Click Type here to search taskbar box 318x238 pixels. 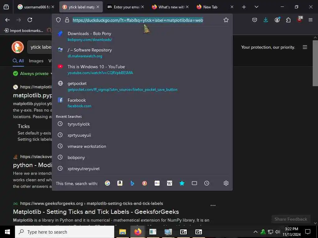(65, 232)
